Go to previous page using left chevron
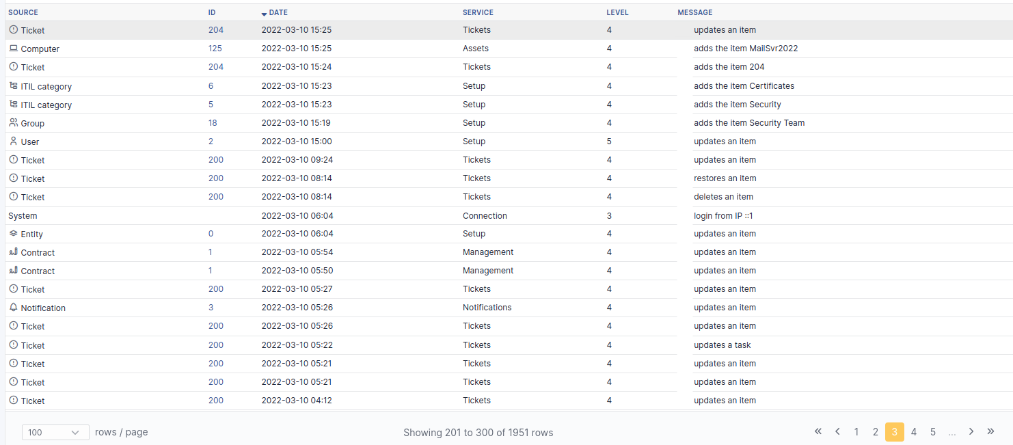1013x445 pixels. tap(837, 431)
